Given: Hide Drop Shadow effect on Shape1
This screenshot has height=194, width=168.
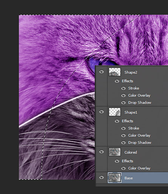Looking at the screenshot, I should pos(123,143).
